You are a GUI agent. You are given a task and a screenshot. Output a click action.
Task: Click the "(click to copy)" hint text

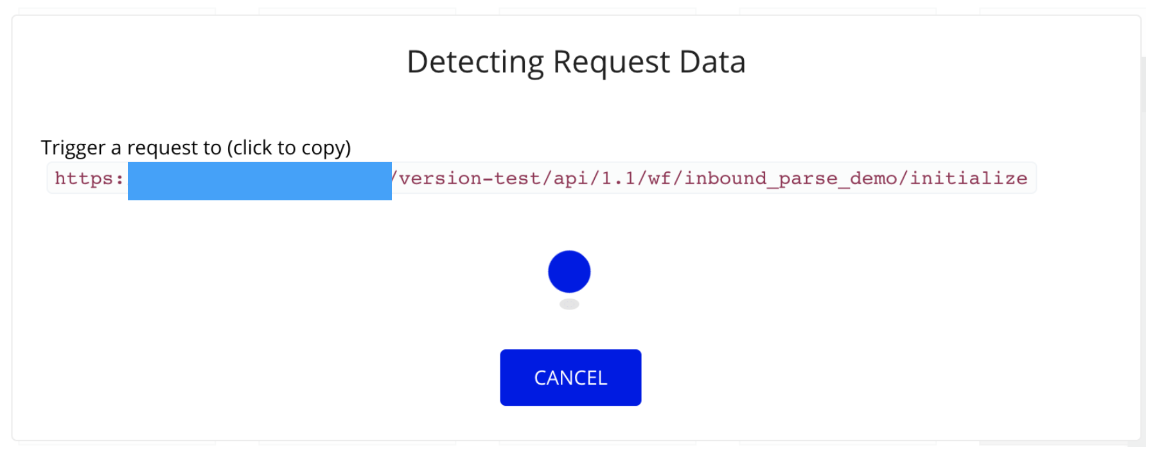[289, 148]
